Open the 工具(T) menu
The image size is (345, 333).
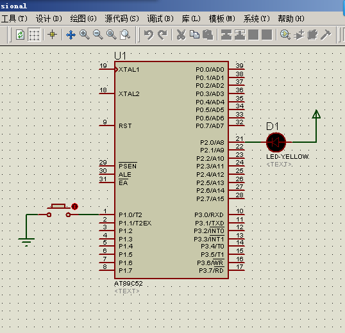tap(14, 19)
